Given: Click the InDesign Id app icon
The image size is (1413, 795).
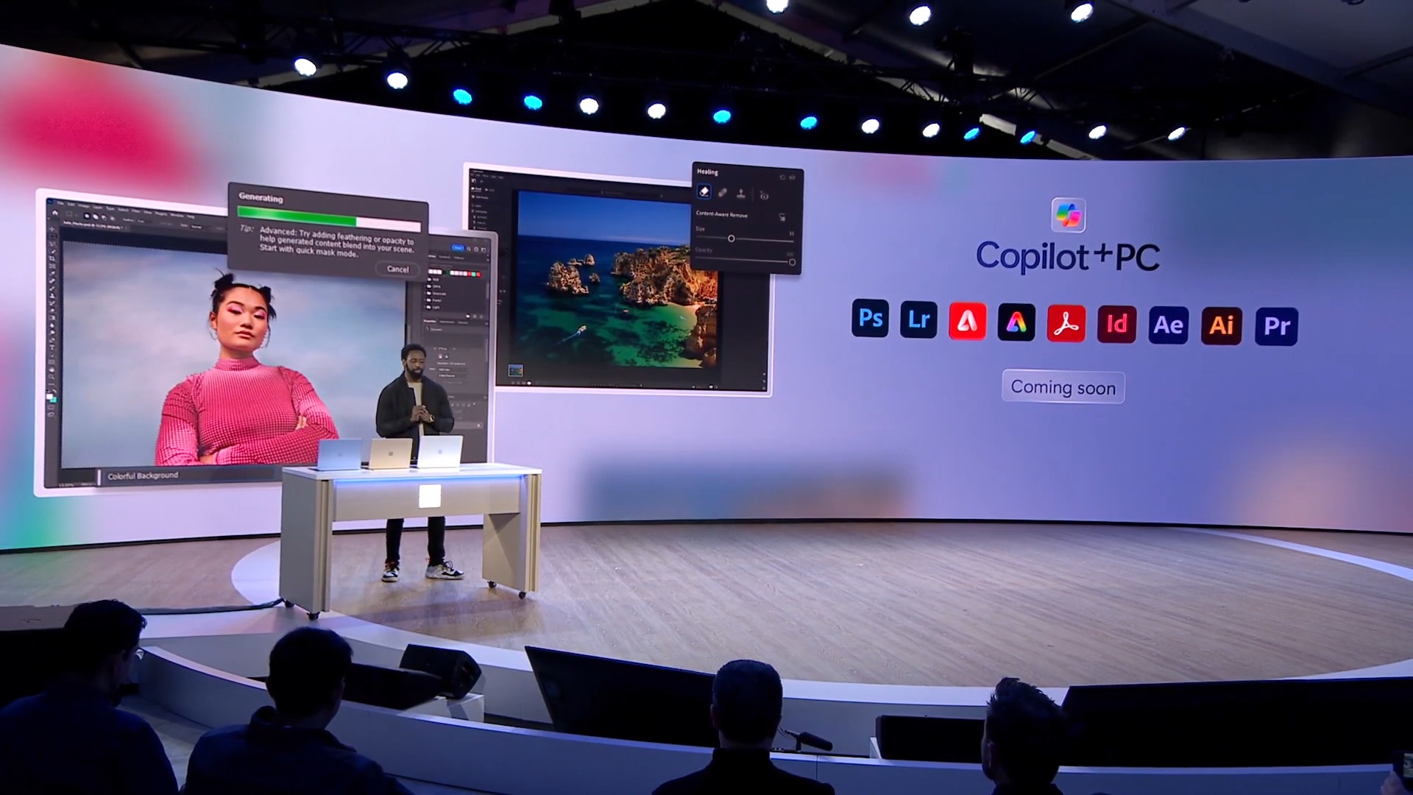Looking at the screenshot, I should pyautogui.click(x=1116, y=324).
